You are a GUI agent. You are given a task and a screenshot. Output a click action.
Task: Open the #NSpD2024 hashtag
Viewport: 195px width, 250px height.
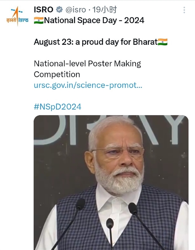tap(58, 107)
